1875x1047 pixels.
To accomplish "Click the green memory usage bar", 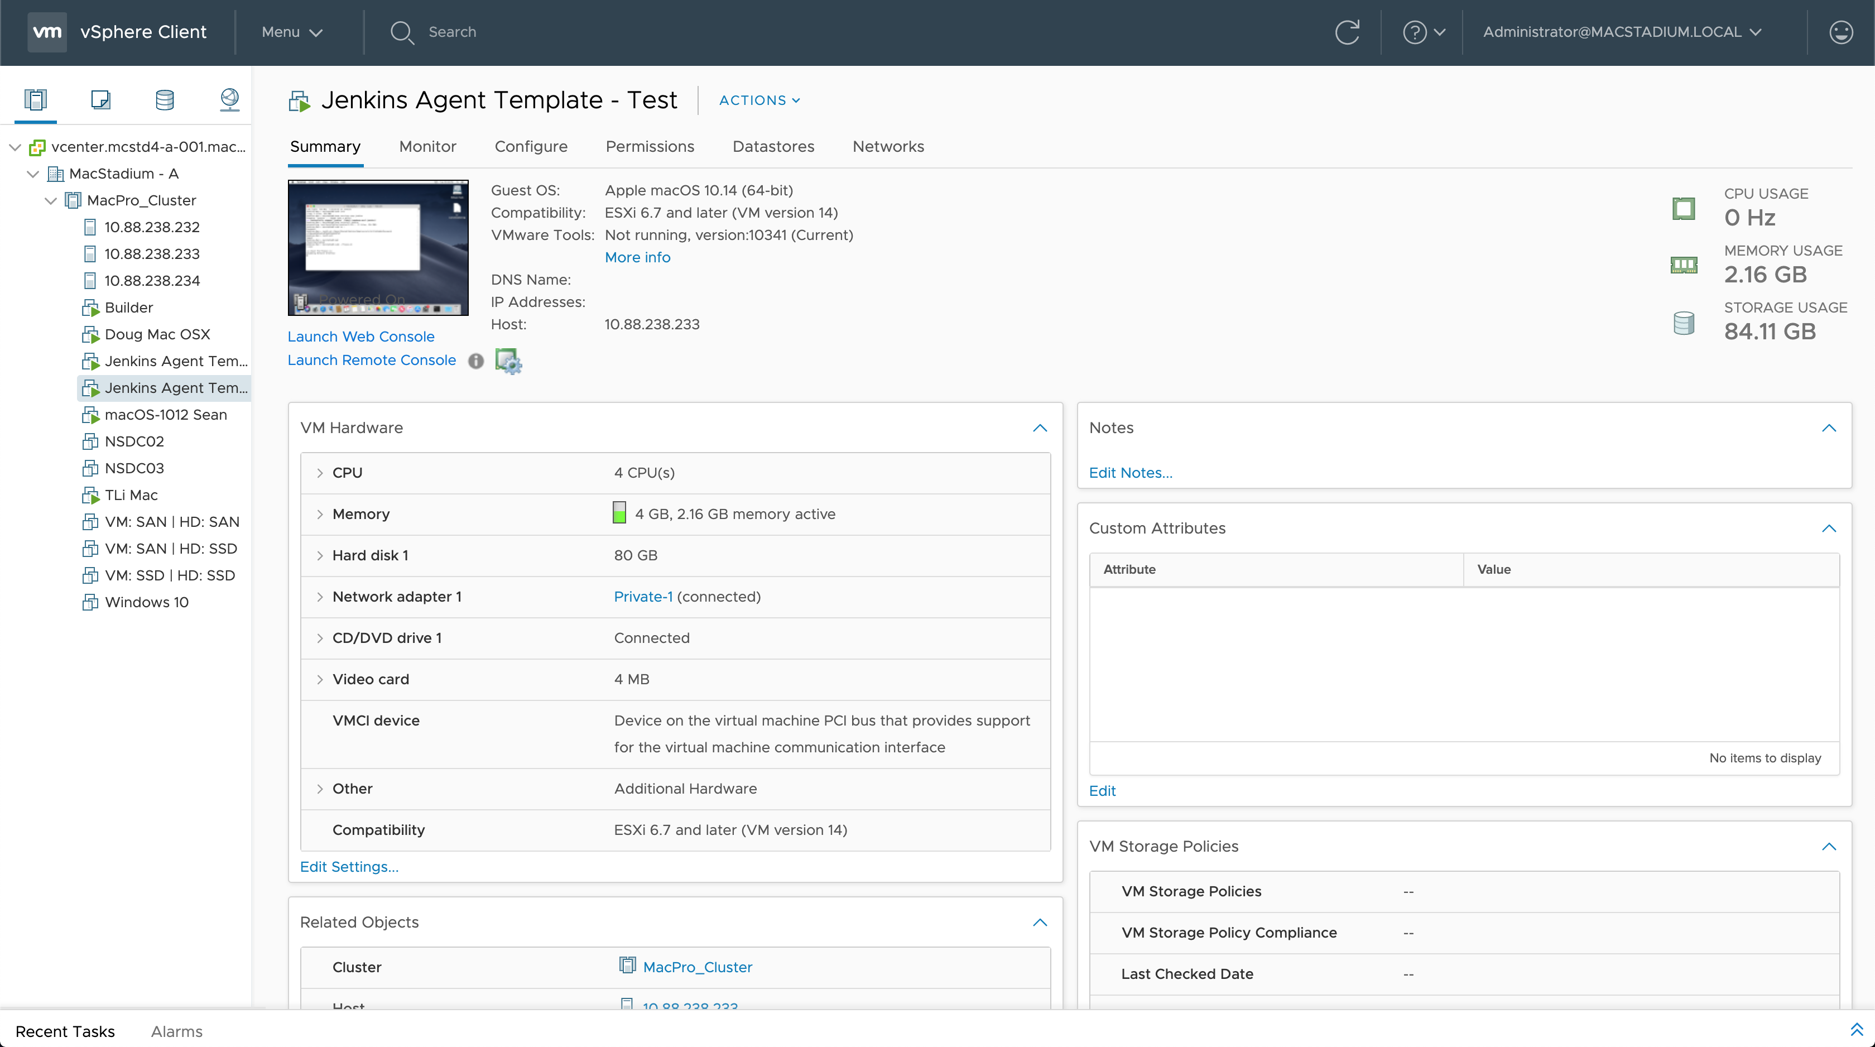I will [619, 512].
